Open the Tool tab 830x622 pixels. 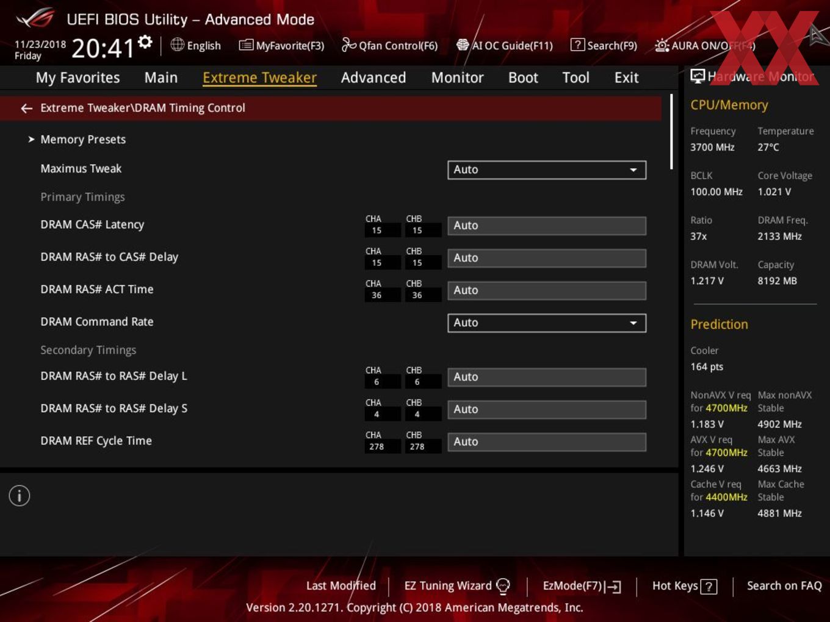click(576, 77)
